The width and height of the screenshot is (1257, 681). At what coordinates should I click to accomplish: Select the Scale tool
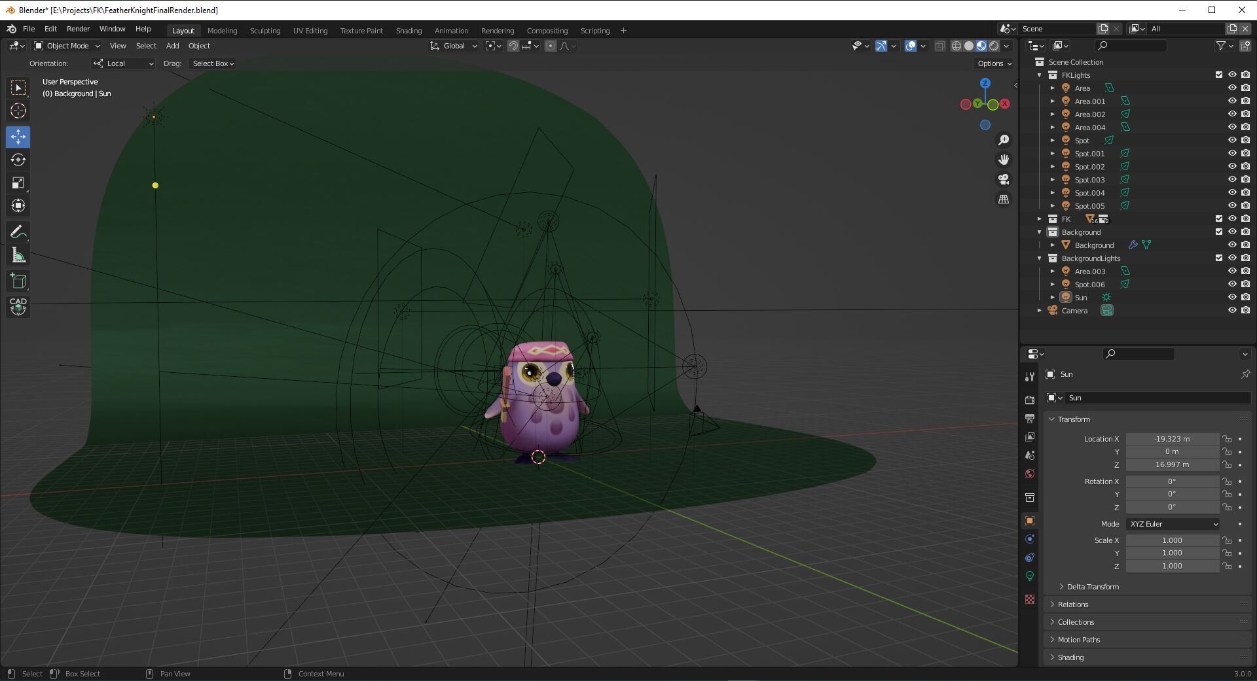click(x=18, y=183)
